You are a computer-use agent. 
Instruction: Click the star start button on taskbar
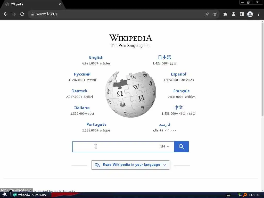click(4, 195)
